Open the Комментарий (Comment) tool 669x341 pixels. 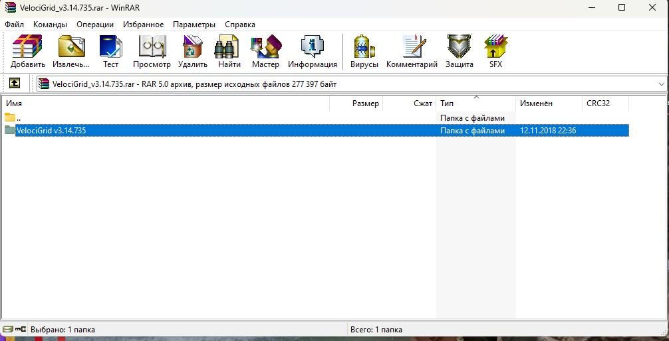[x=412, y=52]
